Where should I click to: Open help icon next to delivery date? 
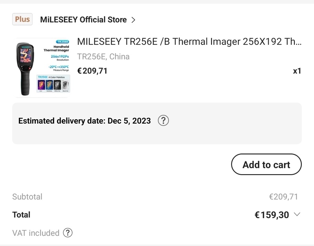(163, 120)
